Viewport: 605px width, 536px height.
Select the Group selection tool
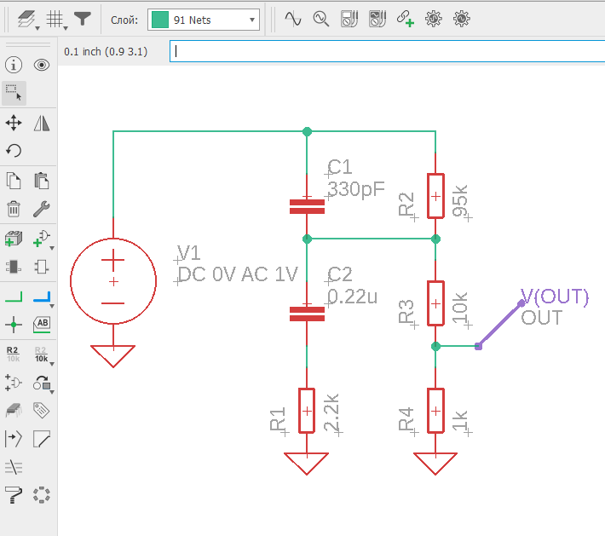coord(14,93)
